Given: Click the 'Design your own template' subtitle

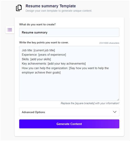Looking at the screenshot, I should pos(59,11).
